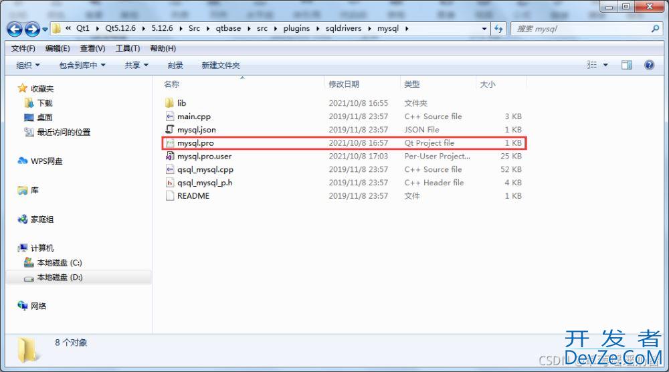This screenshot has width=669, height=372.
Task: Click the WPS网盘 cloud icon
Action: click(22, 161)
